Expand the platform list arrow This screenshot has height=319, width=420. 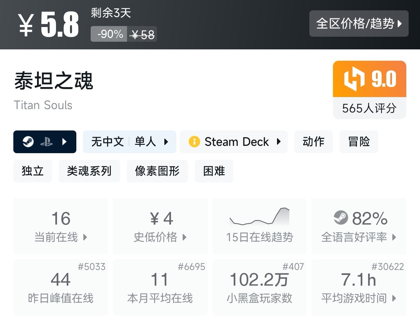click(x=65, y=142)
